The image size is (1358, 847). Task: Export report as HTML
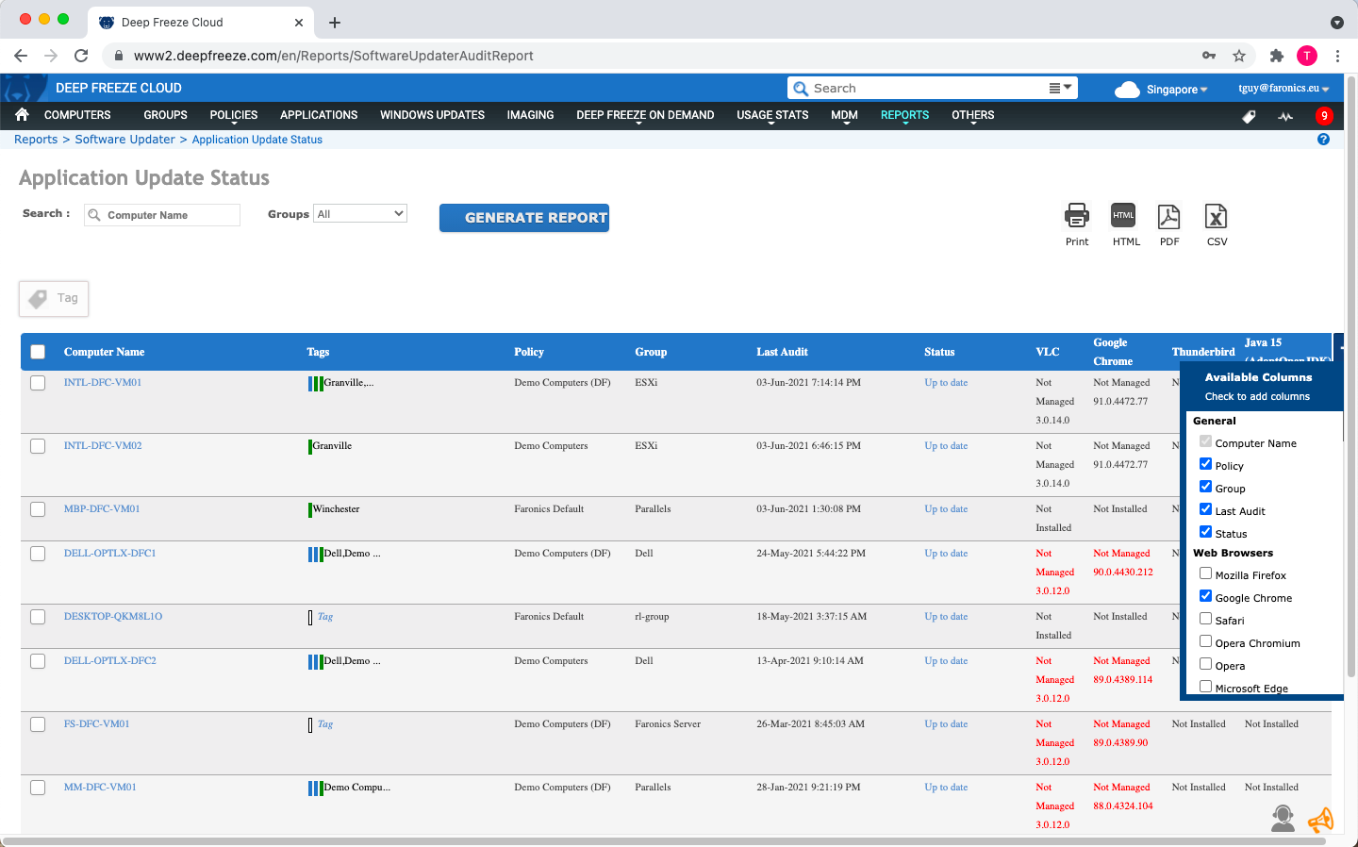(1123, 216)
